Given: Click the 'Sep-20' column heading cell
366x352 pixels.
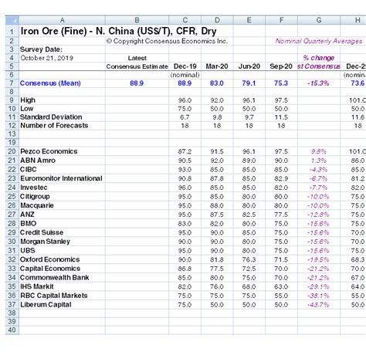Looking at the screenshot, I should coord(281,66).
